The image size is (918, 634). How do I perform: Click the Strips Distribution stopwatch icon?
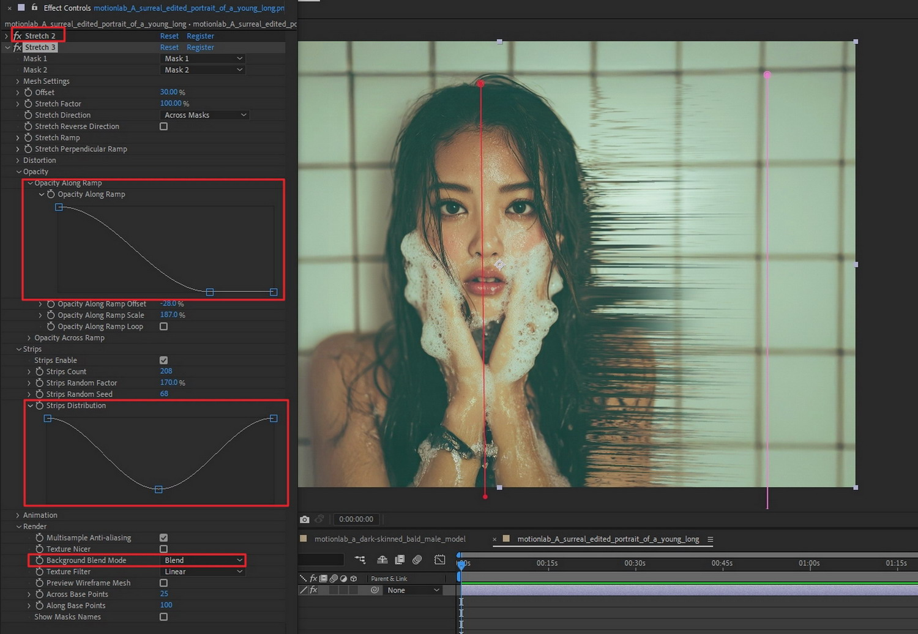pos(39,406)
